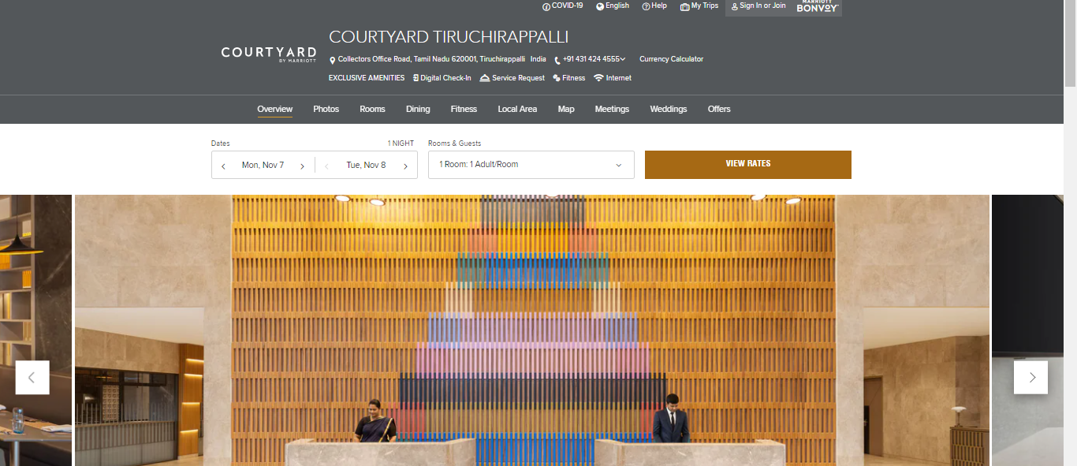Open the Fitness navigation tab
Image resolution: width=1077 pixels, height=466 pixels.
click(x=464, y=109)
